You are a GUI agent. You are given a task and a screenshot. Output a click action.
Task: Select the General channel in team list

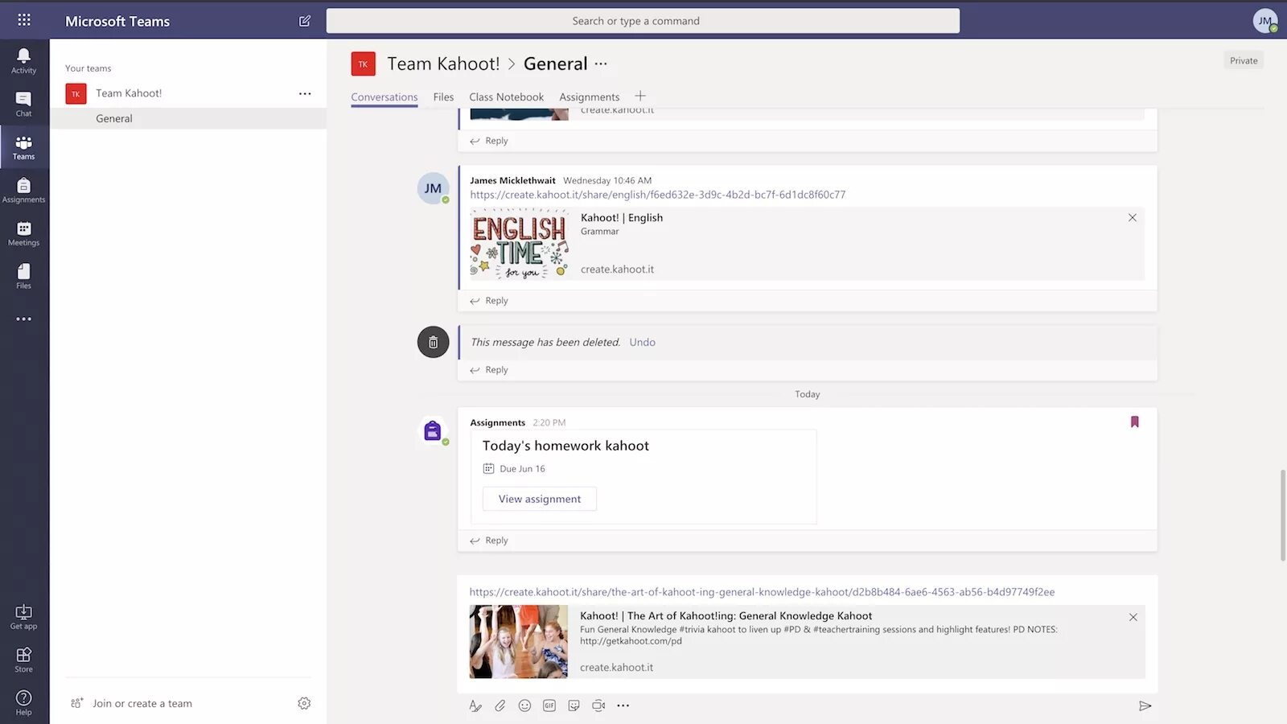pos(188,118)
